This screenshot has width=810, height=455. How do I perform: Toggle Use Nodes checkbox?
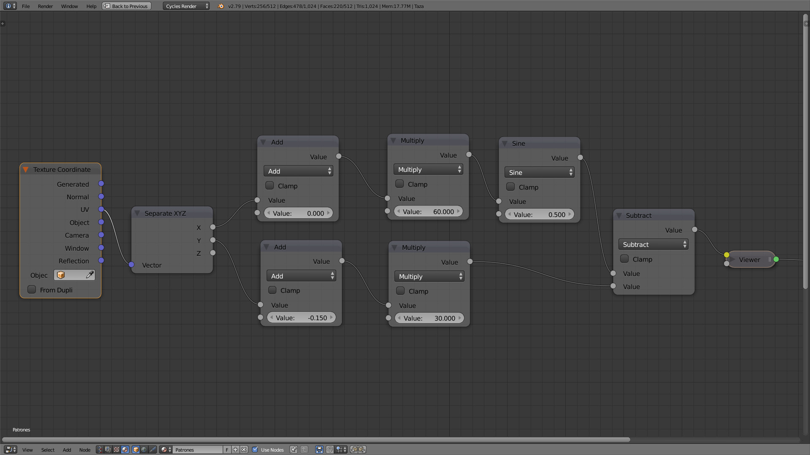255,450
